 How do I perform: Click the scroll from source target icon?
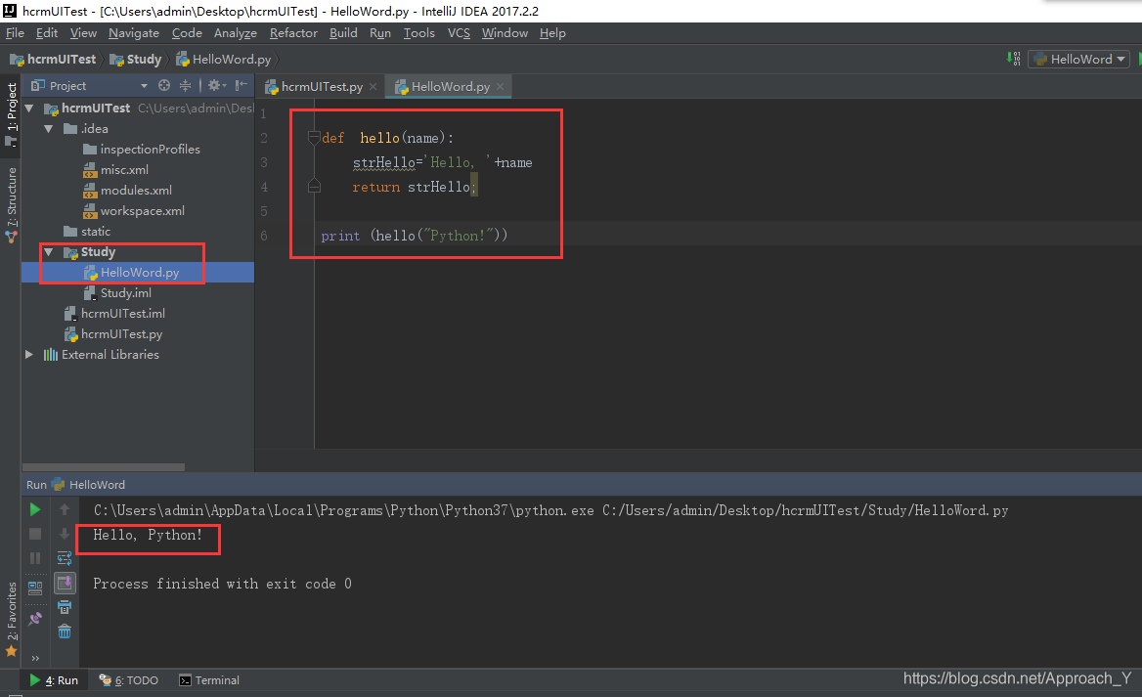pyautogui.click(x=164, y=85)
